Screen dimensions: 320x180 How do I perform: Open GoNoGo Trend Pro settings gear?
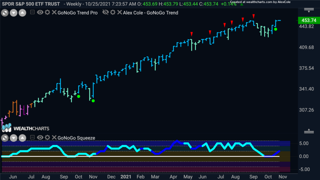[x=47, y=12]
